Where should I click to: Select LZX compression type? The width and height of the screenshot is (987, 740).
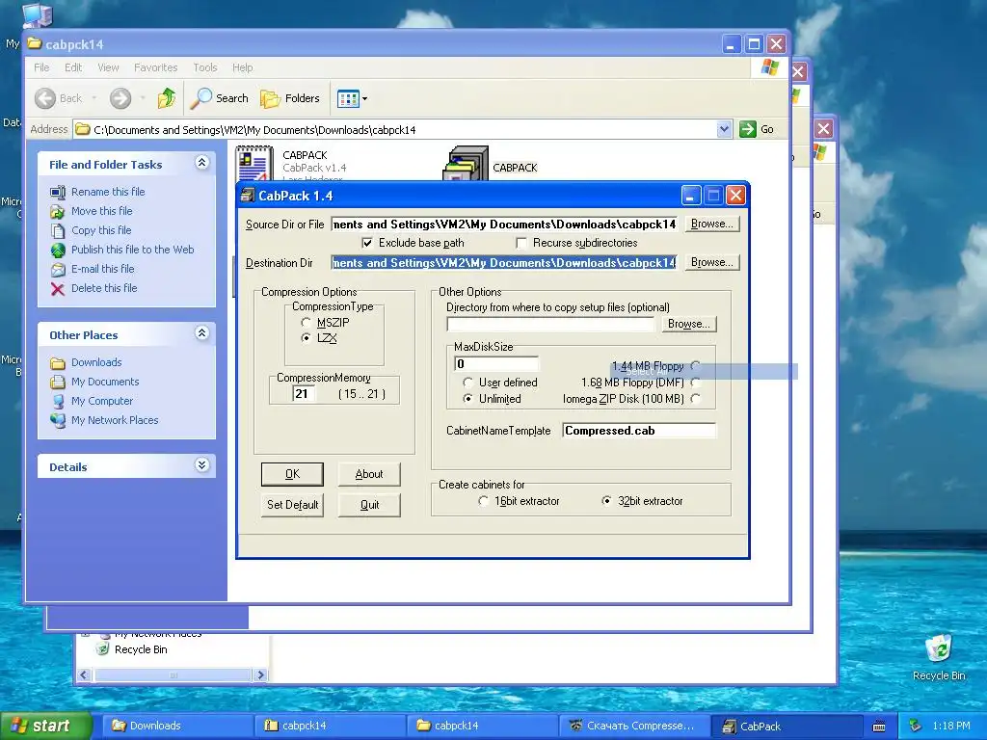(306, 338)
